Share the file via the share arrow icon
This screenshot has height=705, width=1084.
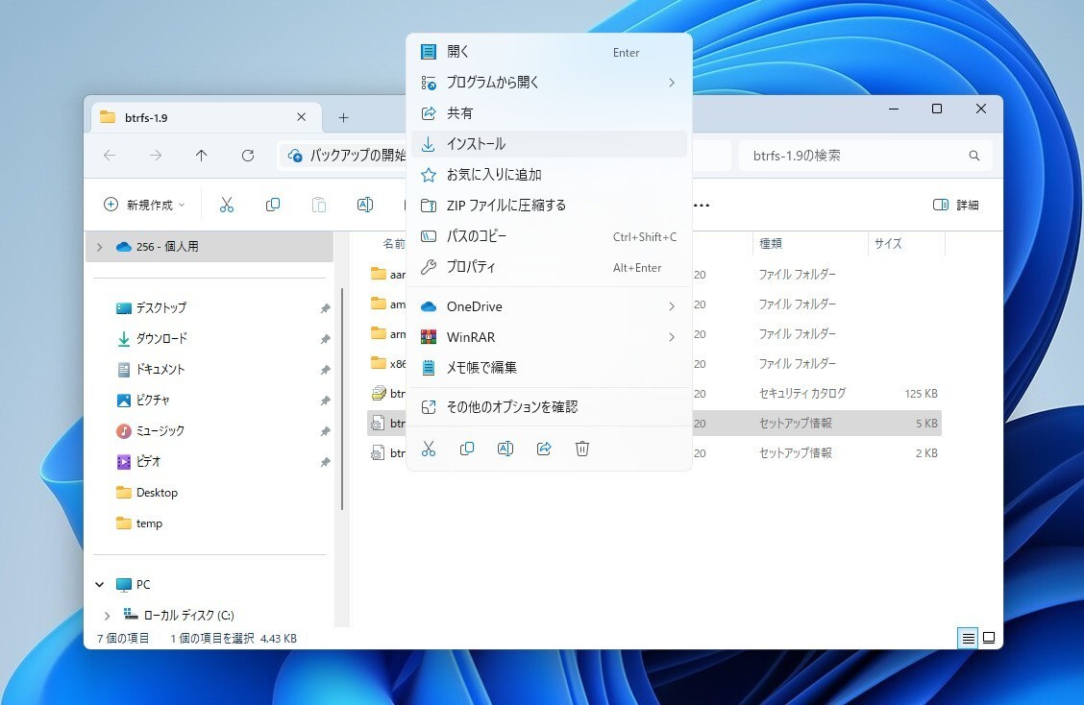pos(544,449)
